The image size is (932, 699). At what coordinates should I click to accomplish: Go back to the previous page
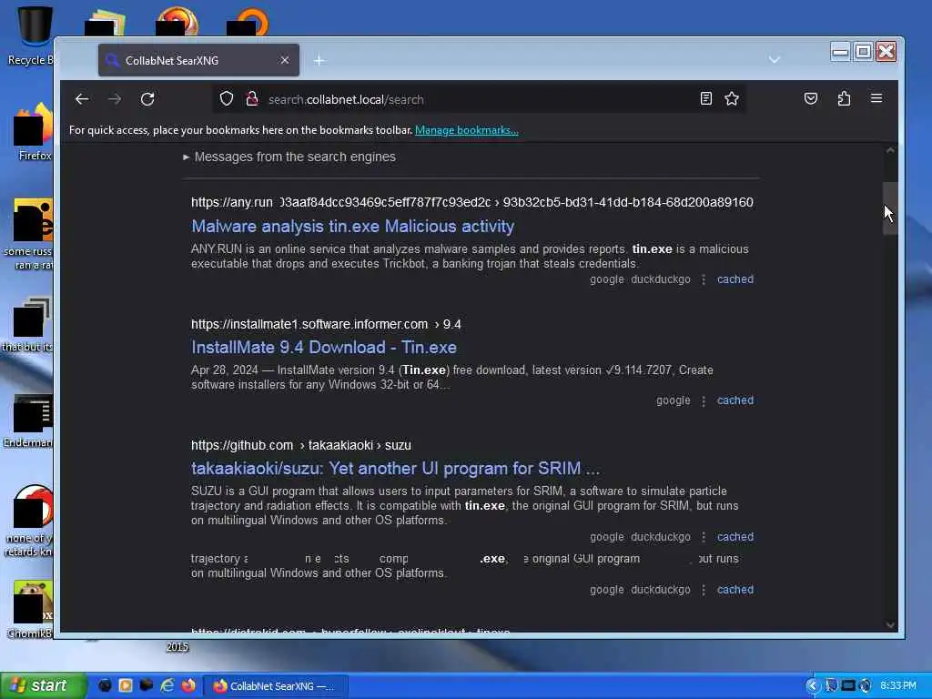pos(82,99)
